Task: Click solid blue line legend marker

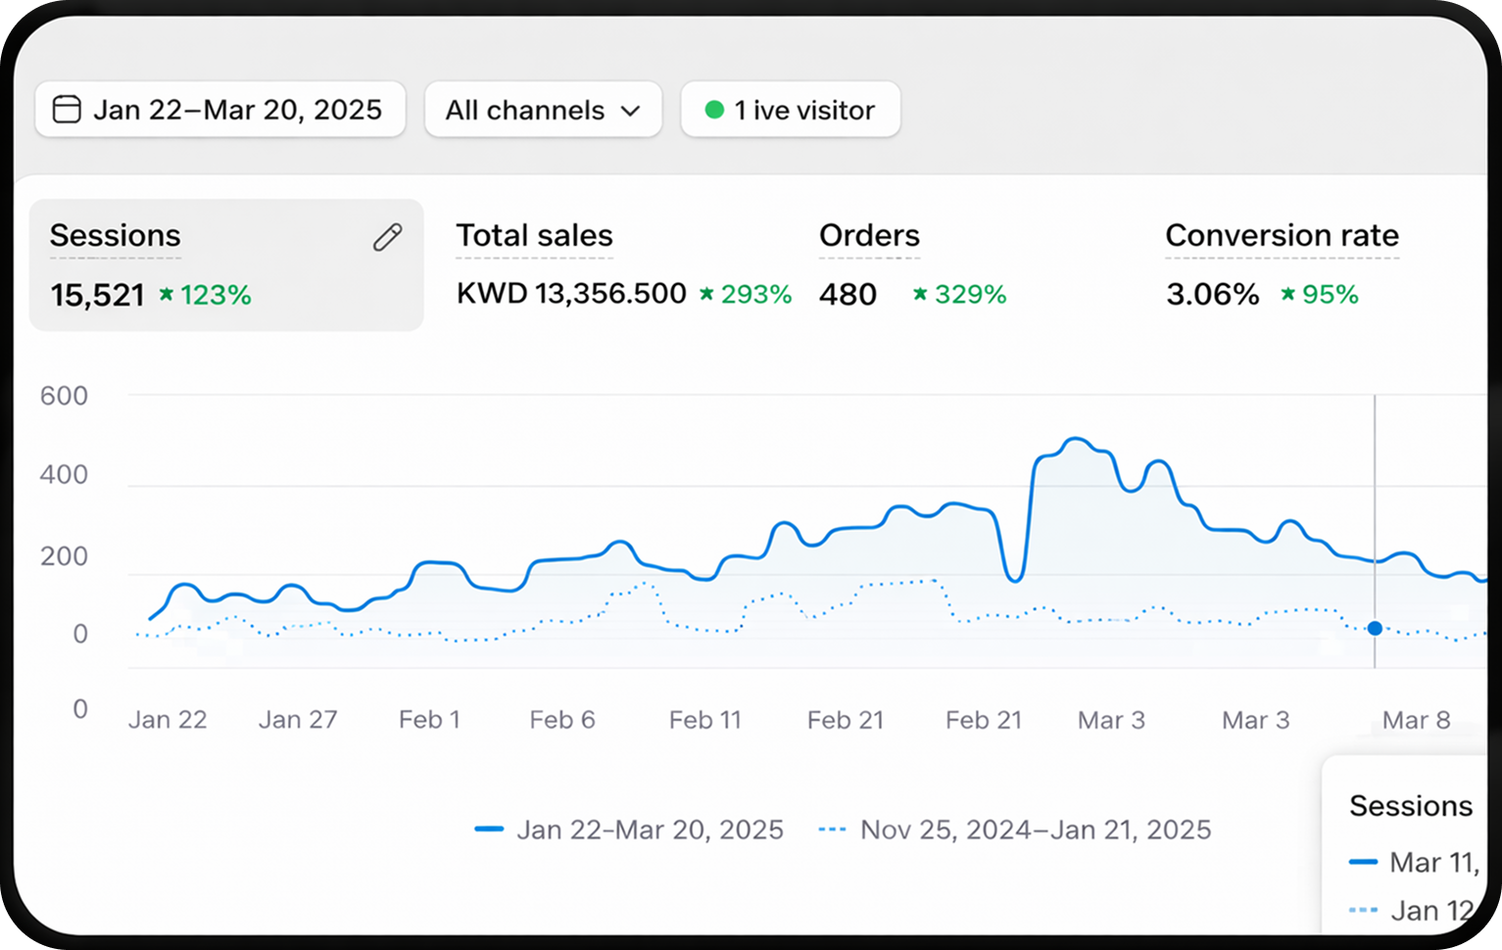Action: (489, 830)
